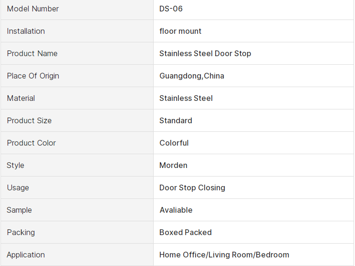The width and height of the screenshot is (355, 266).
Task: Click the Home Office/Living Room/Bedroom value
Action: point(224,255)
